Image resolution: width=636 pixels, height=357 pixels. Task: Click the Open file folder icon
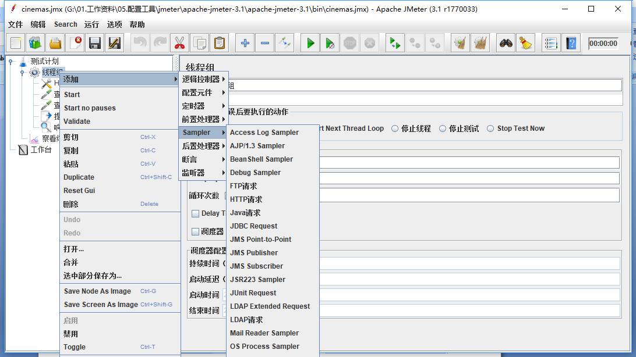coord(55,43)
